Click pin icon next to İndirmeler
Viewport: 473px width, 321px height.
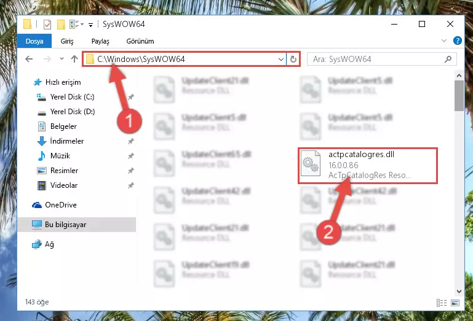130,141
